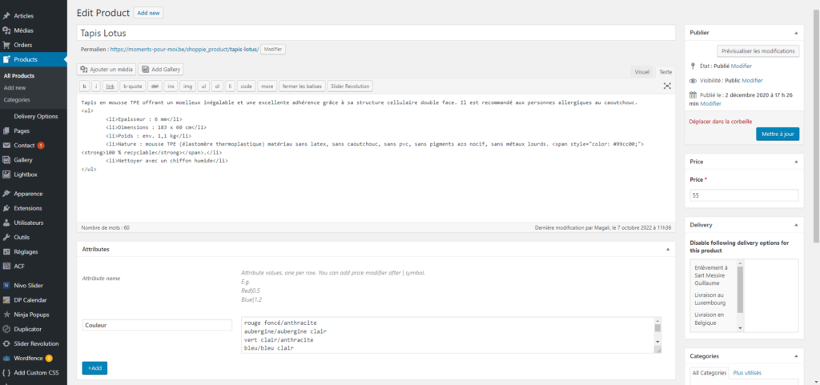Click Slider Revolution editor toolbar button
The image size is (820, 385).
click(x=351, y=86)
